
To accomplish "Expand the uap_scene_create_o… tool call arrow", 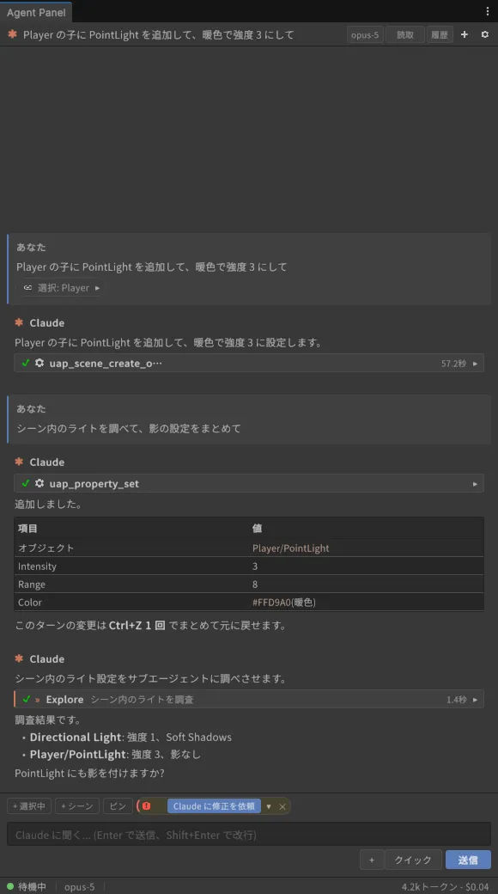I will pyautogui.click(x=475, y=364).
